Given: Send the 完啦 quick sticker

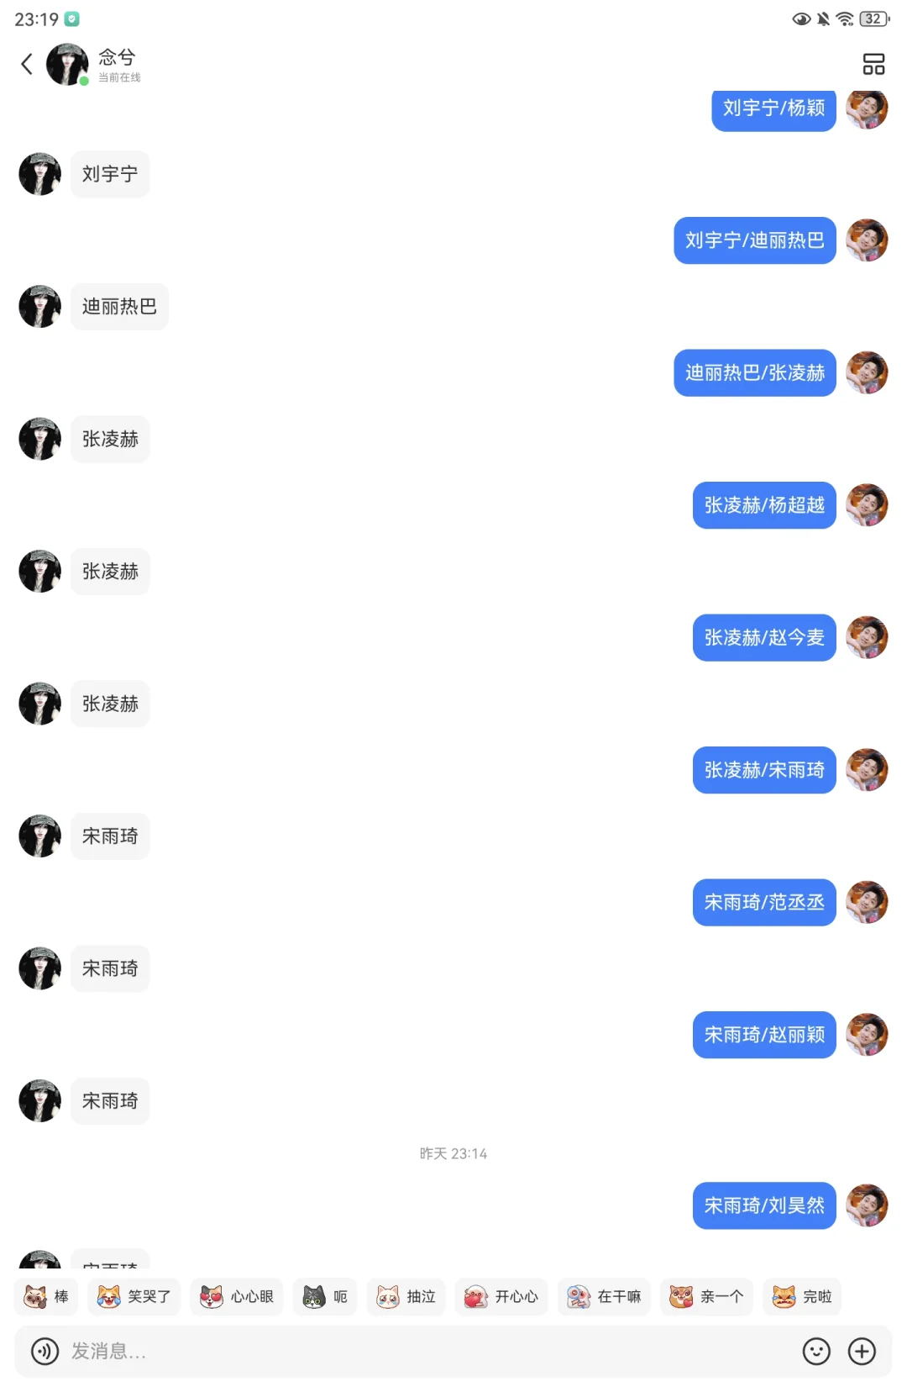Looking at the screenshot, I should click(x=802, y=1296).
